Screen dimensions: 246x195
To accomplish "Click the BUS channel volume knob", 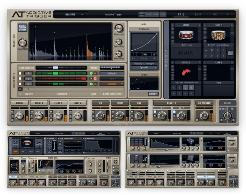I will [x=139, y=115].
